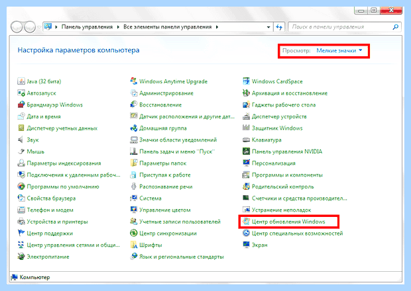Open Значки области уведомлений link
The width and height of the screenshot is (411, 291).
[x=178, y=140]
